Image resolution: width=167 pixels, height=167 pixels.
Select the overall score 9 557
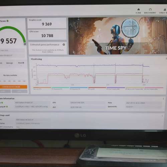(8, 41)
